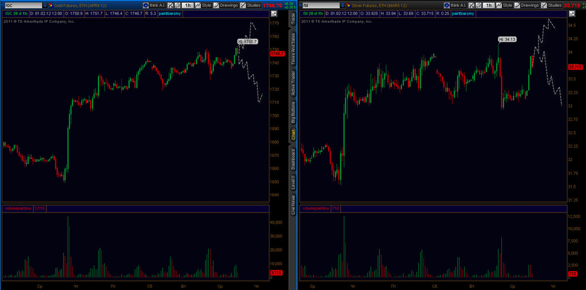Click the 1h timeframe button in Silver chart

tap(488, 5)
